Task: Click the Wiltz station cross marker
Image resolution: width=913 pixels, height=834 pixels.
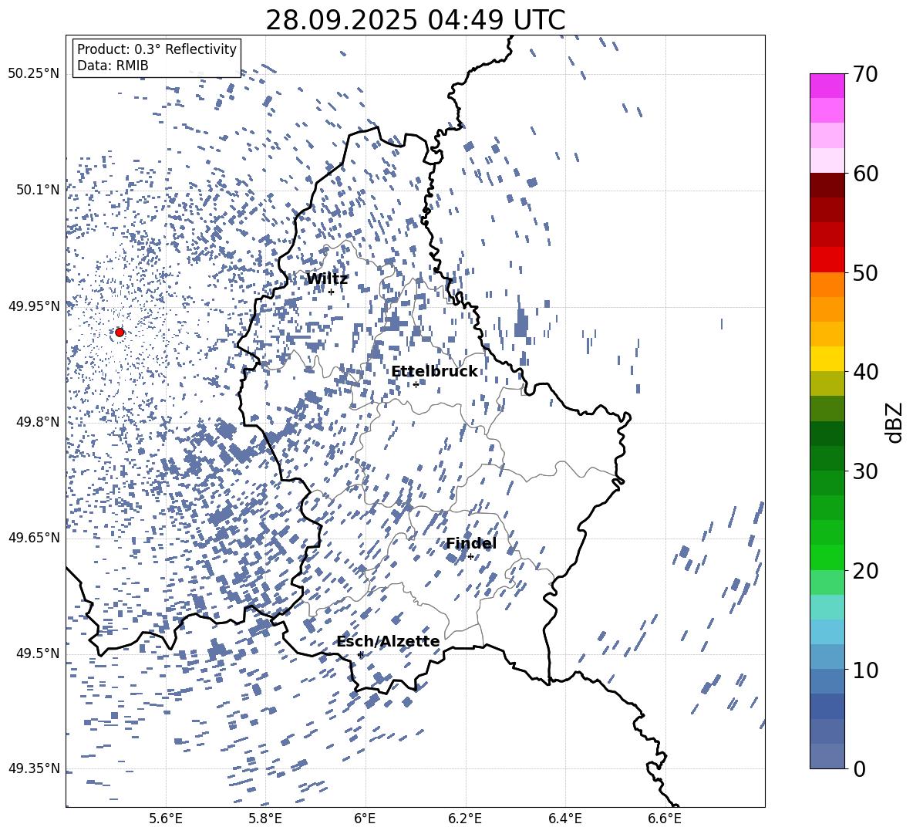Action: pos(331,292)
